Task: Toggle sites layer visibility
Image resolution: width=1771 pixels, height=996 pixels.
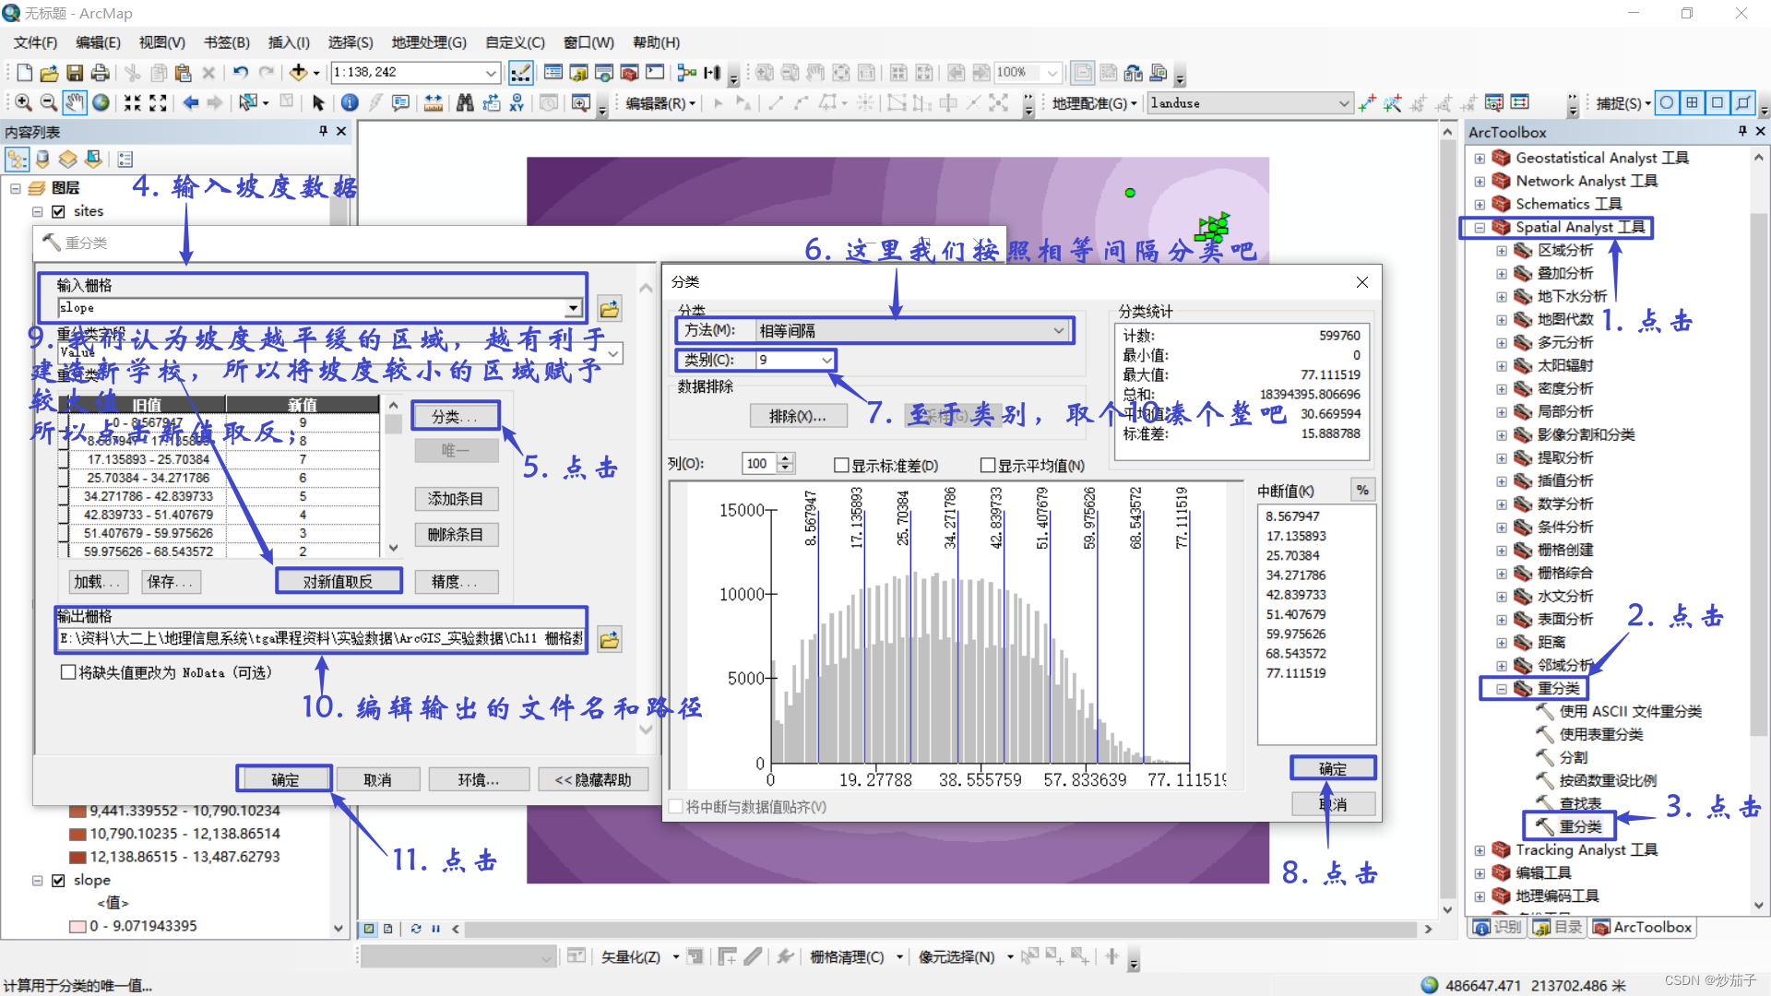Action: [x=58, y=211]
